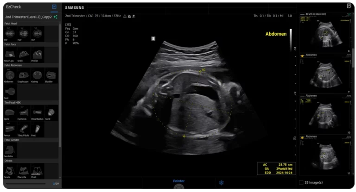The width and height of the screenshot is (356, 192).
Task: Open the first starred Abdomen thumbnail
Action: click(x=325, y=73)
